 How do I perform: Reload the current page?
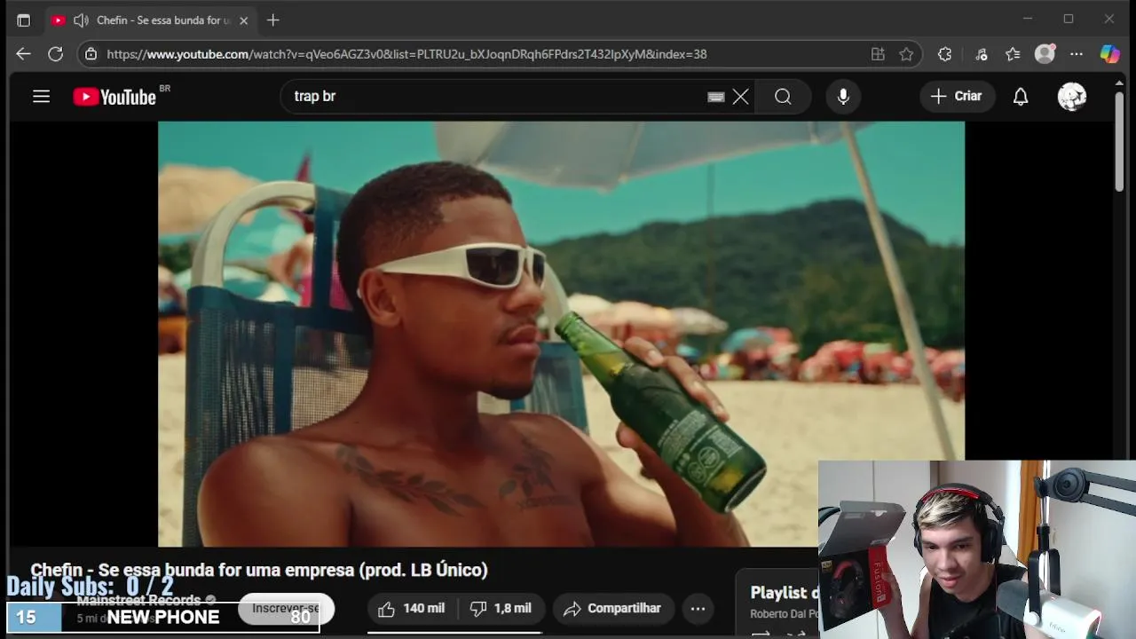(55, 54)
